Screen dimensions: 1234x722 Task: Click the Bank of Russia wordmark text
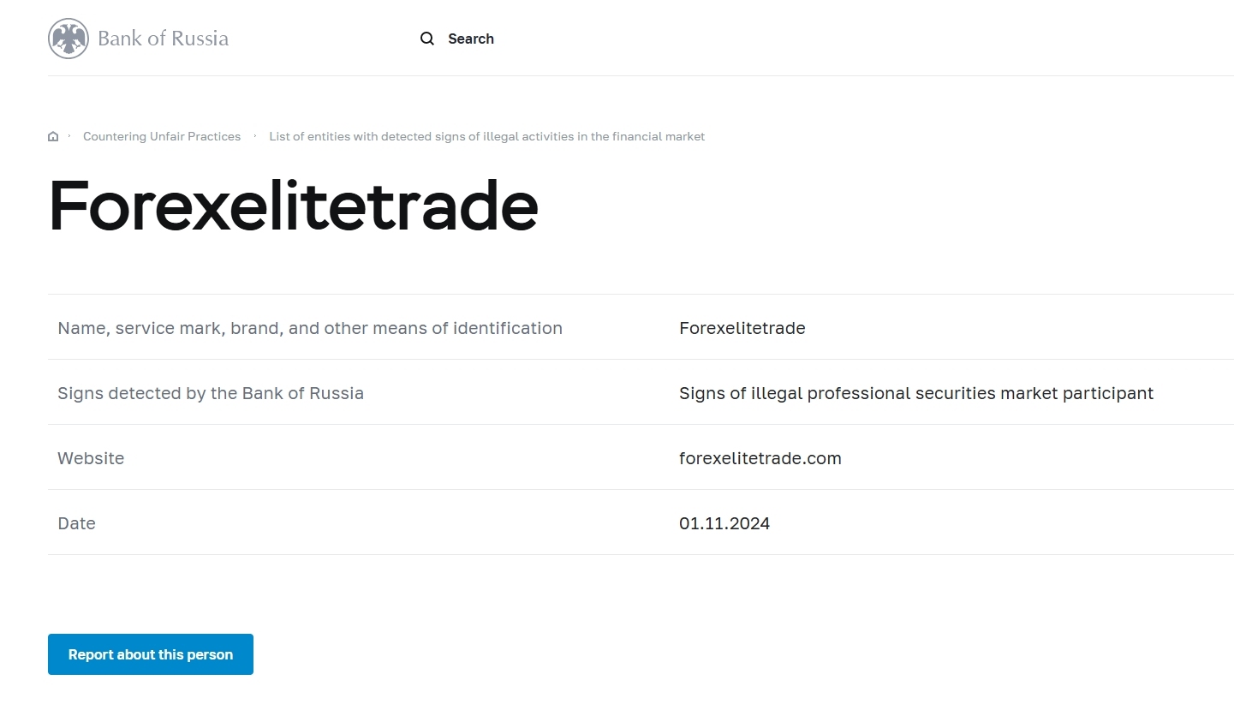[x=163, y=39]
